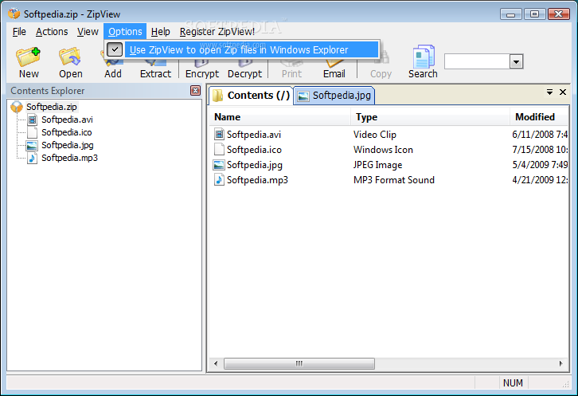The height and width of the screenshot is (396, 578).
Task: Select Softpedia.zip root in tree
Action: click(x=52, y=107)
